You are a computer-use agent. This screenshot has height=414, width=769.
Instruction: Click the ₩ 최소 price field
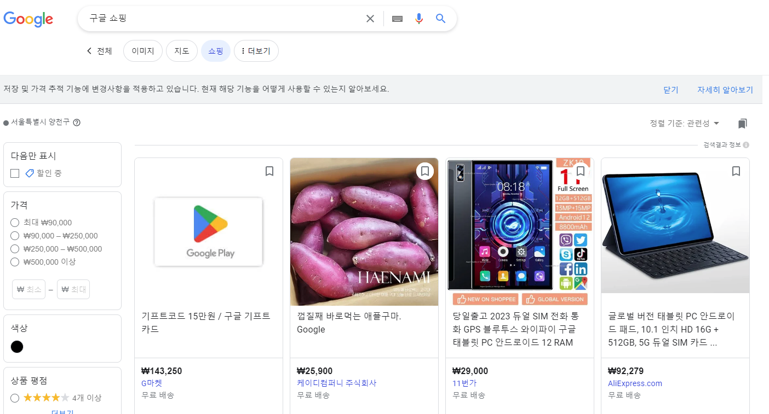tap(29, 289)
